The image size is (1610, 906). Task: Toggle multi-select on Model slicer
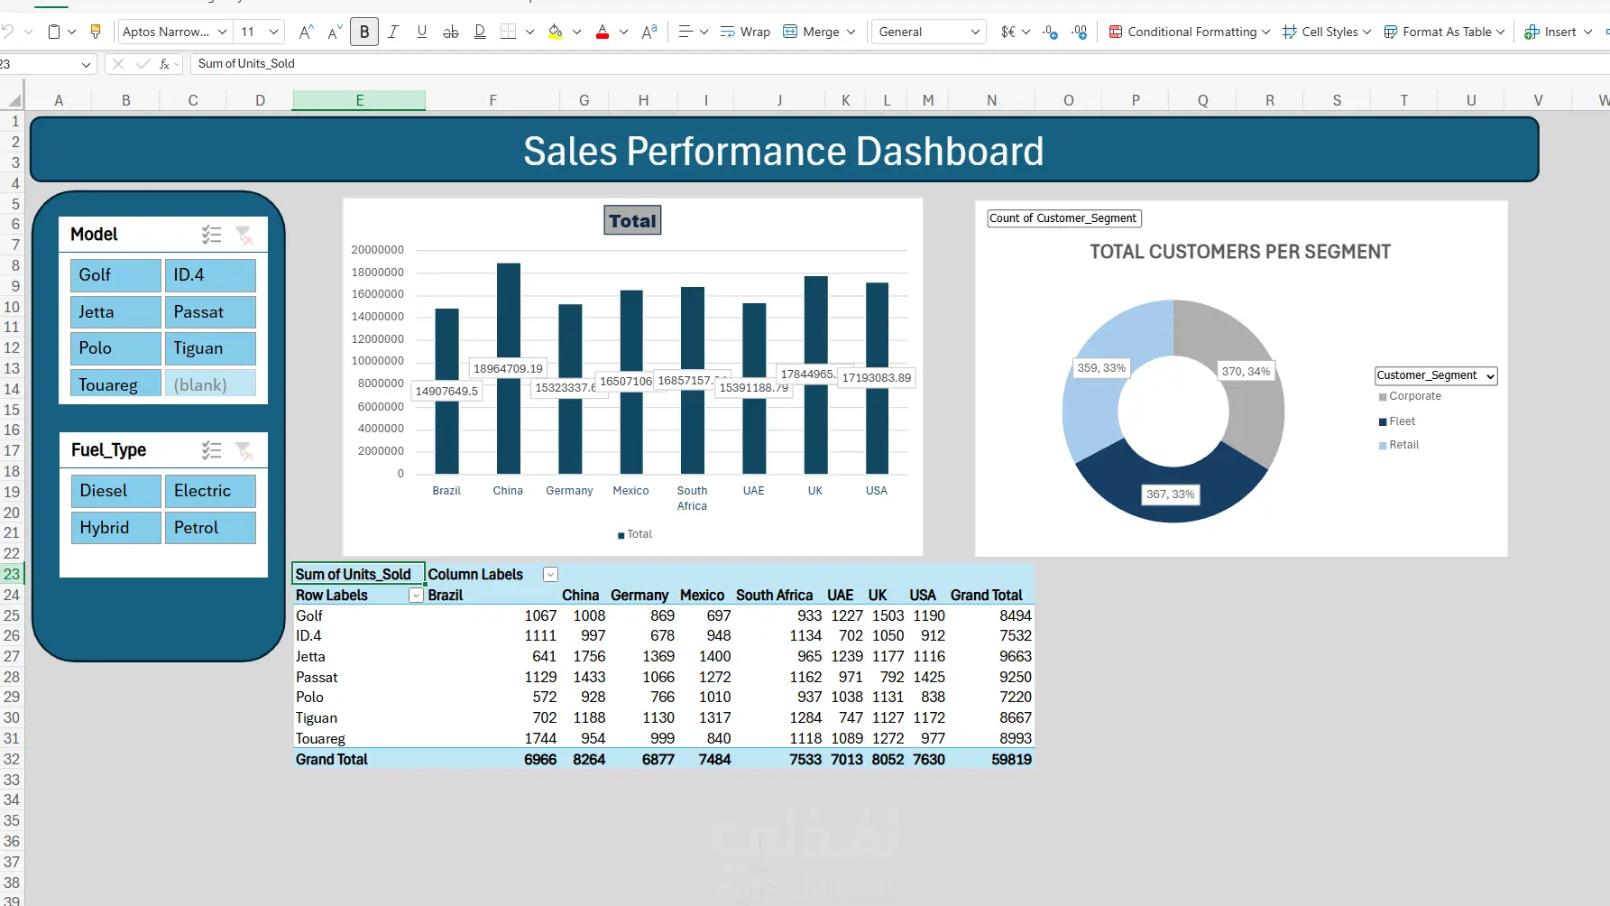tap(211, 235)
